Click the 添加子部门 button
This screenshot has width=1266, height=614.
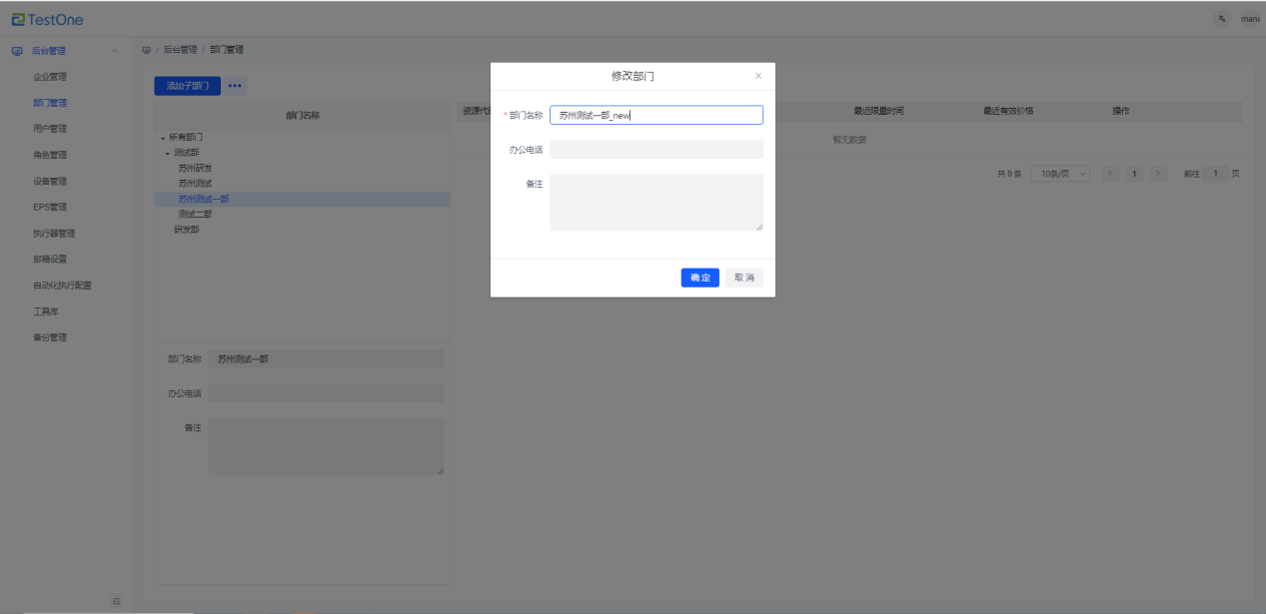(188, 86)
